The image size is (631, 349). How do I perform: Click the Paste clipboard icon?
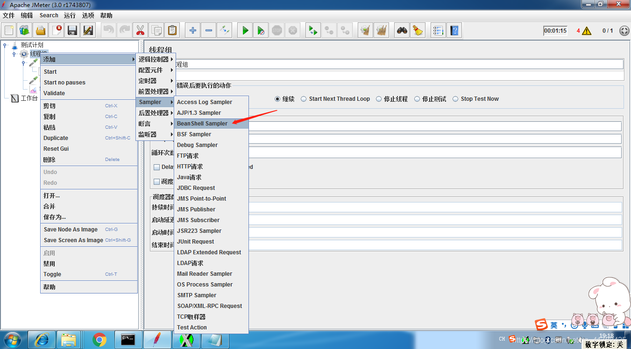(x=172, y=31)
